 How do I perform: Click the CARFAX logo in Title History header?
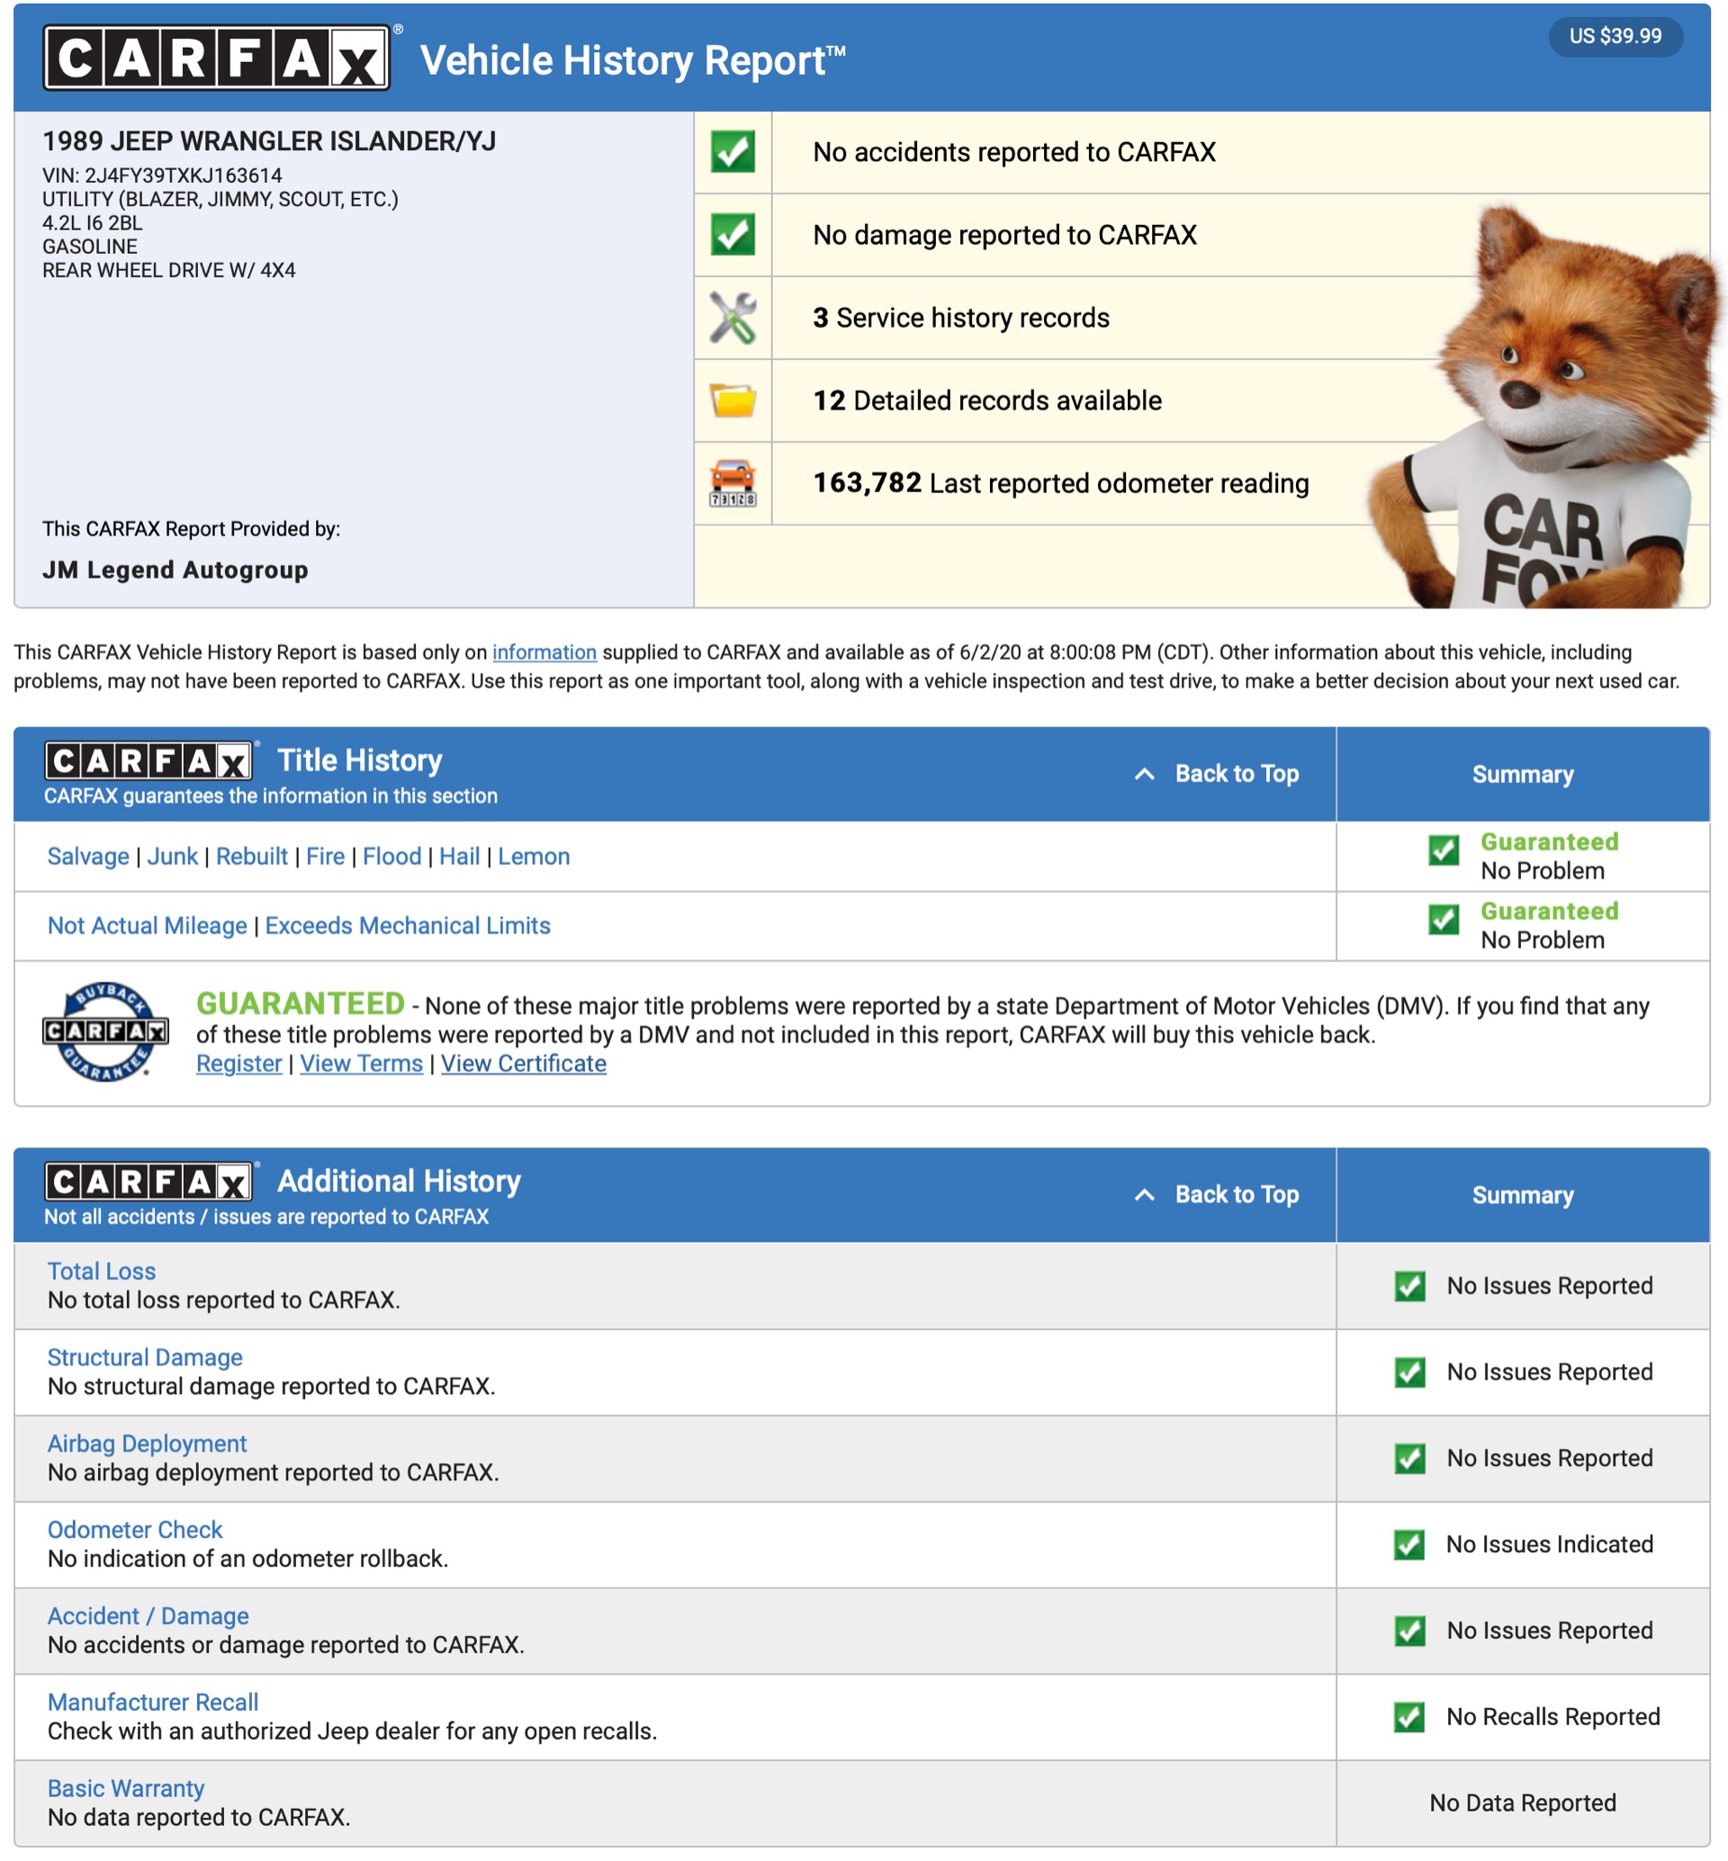149,760
